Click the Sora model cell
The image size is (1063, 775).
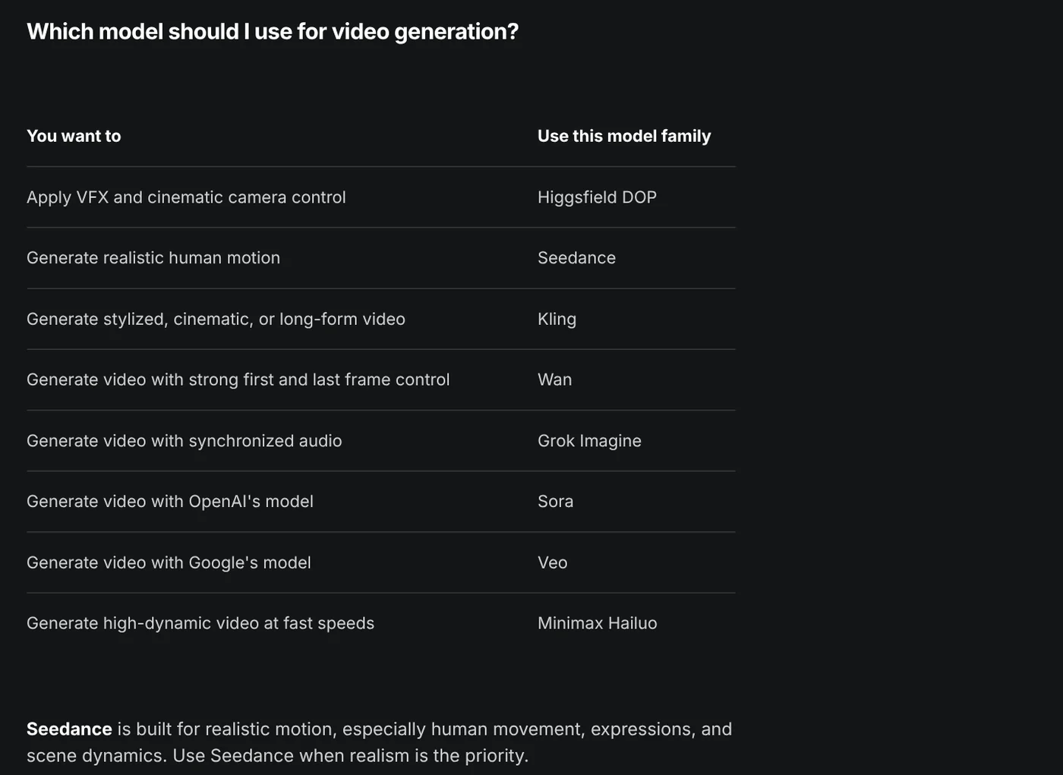(555, 502)
